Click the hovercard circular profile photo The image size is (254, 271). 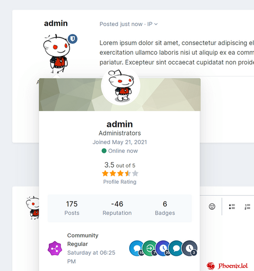pos(120,86)
